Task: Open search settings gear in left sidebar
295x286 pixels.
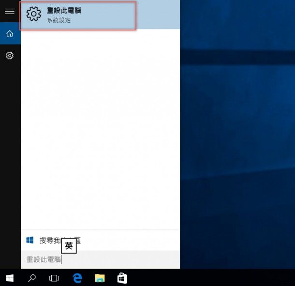Action: 10,56
